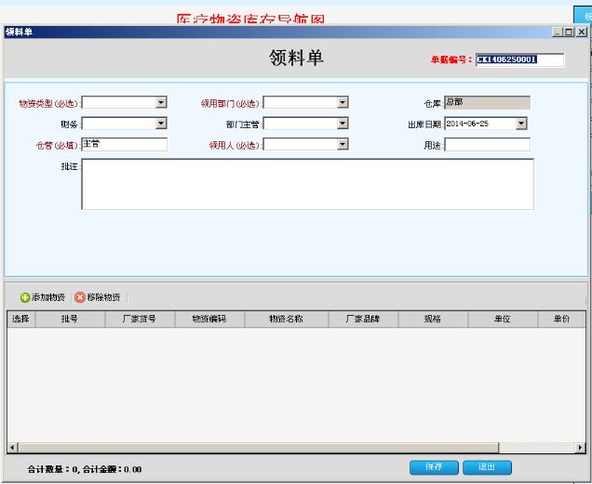Open the 出库日期 date picker dropdown
Image resolution: width=592 pixels, height=484 pixels.
(x=521, y=124)
